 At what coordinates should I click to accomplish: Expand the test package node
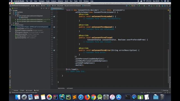point(15,21)
